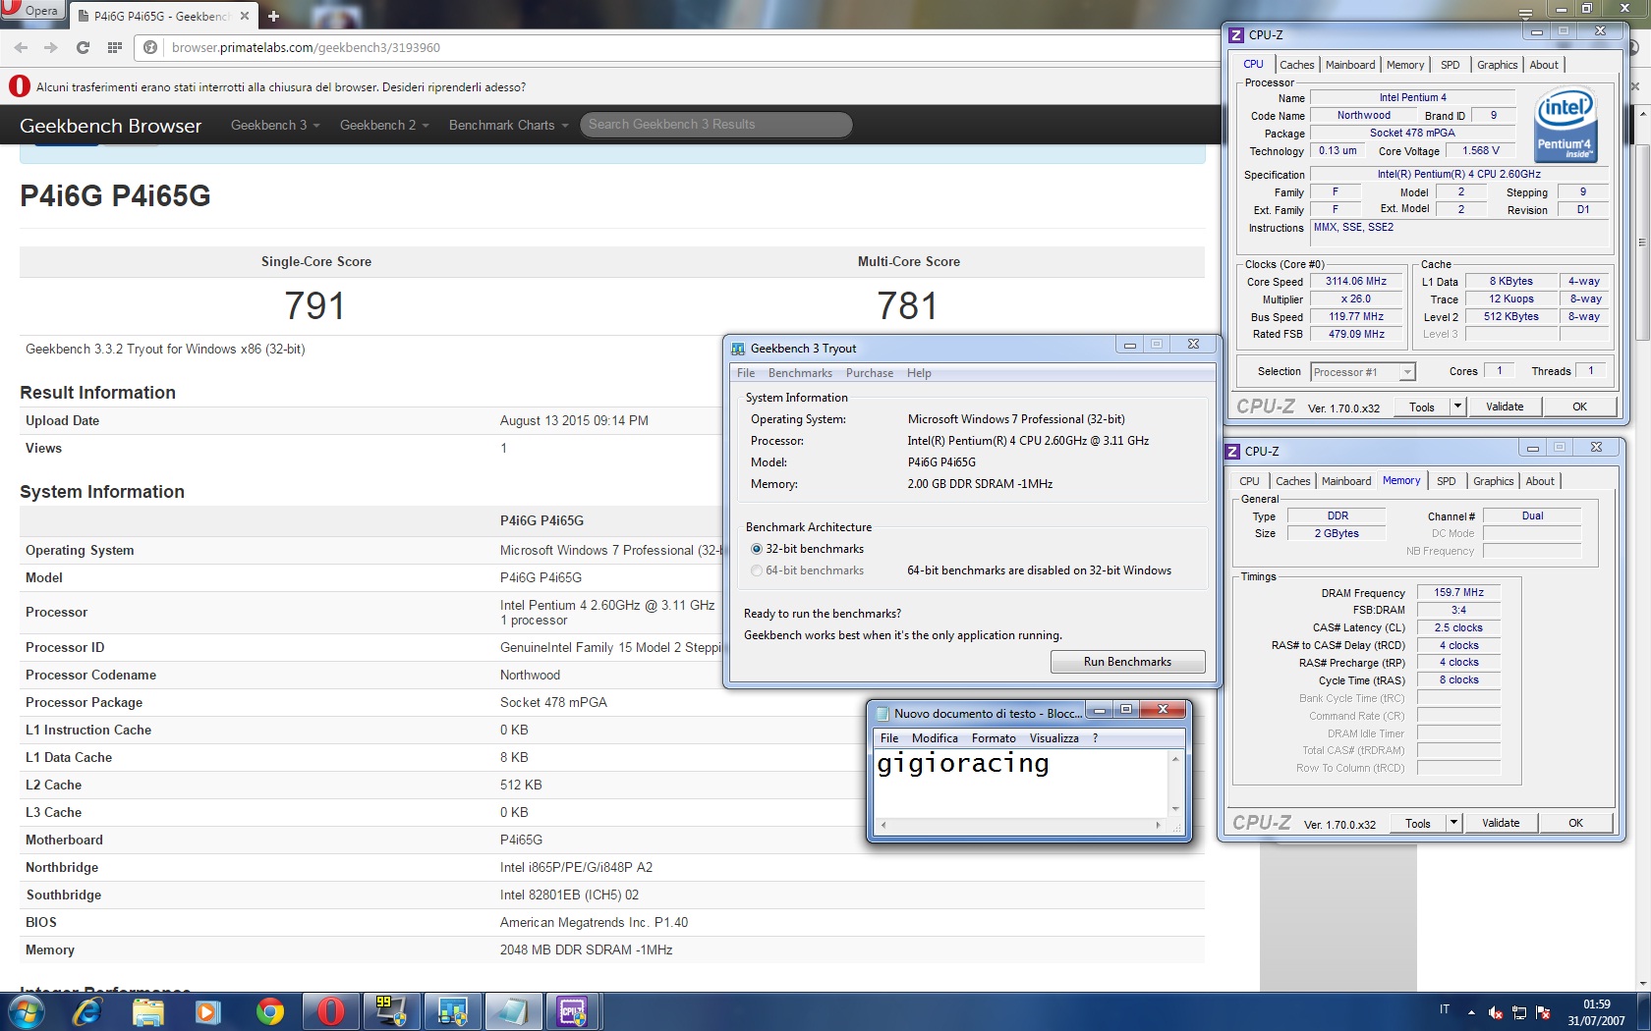This screenshot has height=1031, width=1651.
Task: Focus the Search Geekbench 3 Results field
Action: tap(715, 125)
